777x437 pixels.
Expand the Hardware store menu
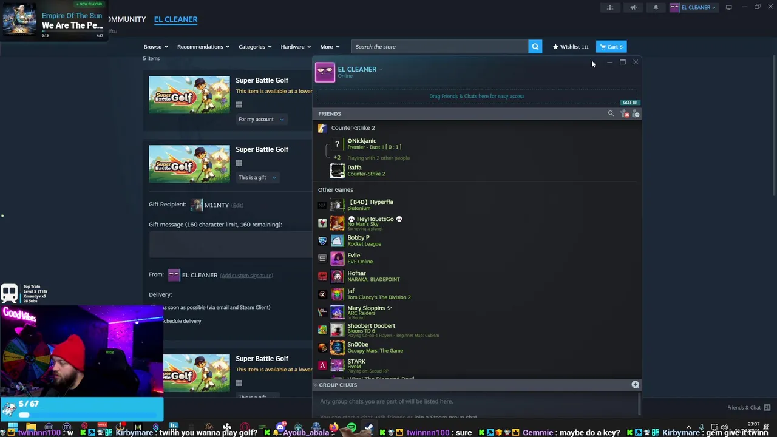point(296,47)
